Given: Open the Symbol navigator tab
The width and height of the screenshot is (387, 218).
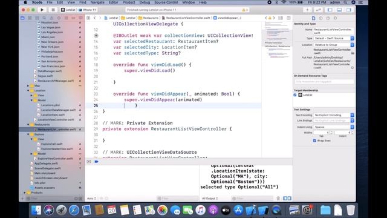Looking at the screenshot, I should click(x=37, y=18).
